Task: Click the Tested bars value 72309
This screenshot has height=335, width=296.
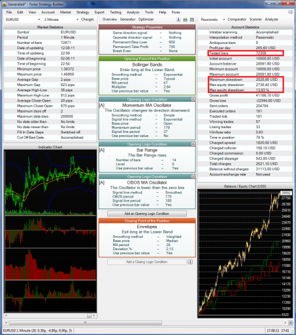Action: [x=261, y=53]
